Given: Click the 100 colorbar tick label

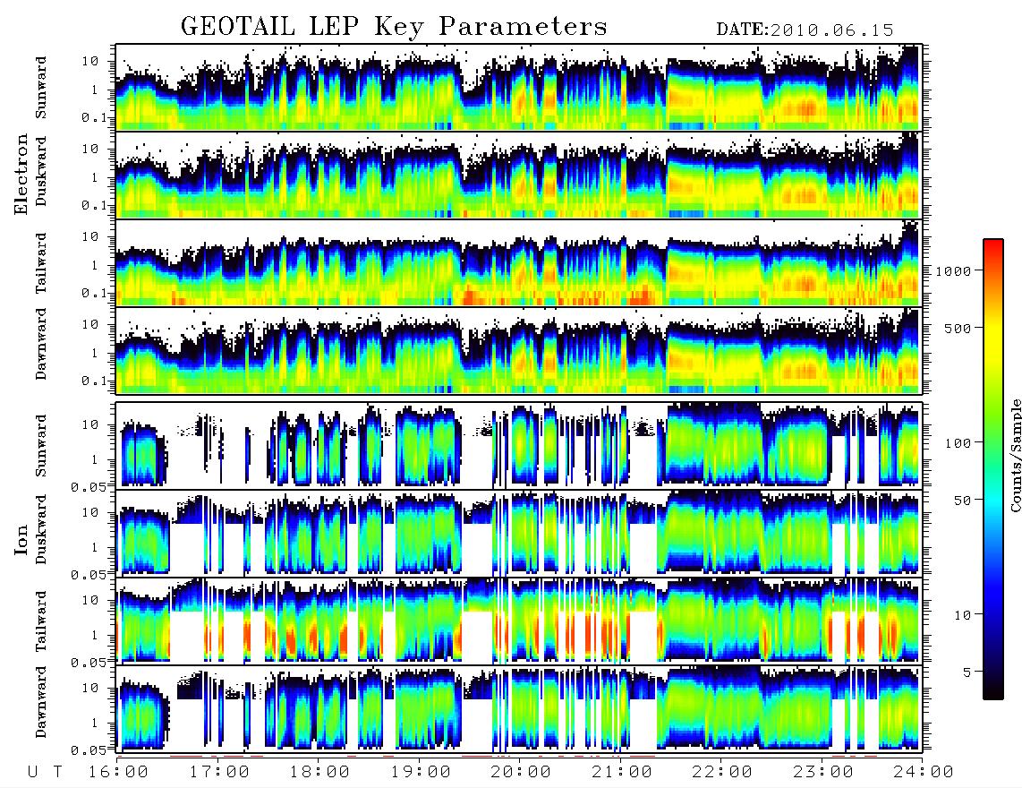Looking at the screenshot, I should pos(958,443).
